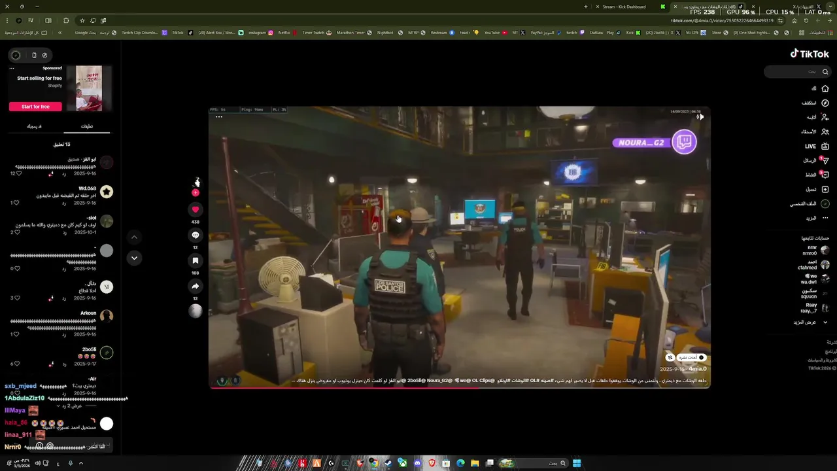837x471 pixels.
Task: Bookmark page with star icon
Action: point(82,20)
